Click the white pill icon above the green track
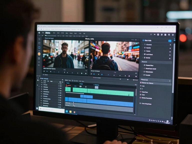 80,86
